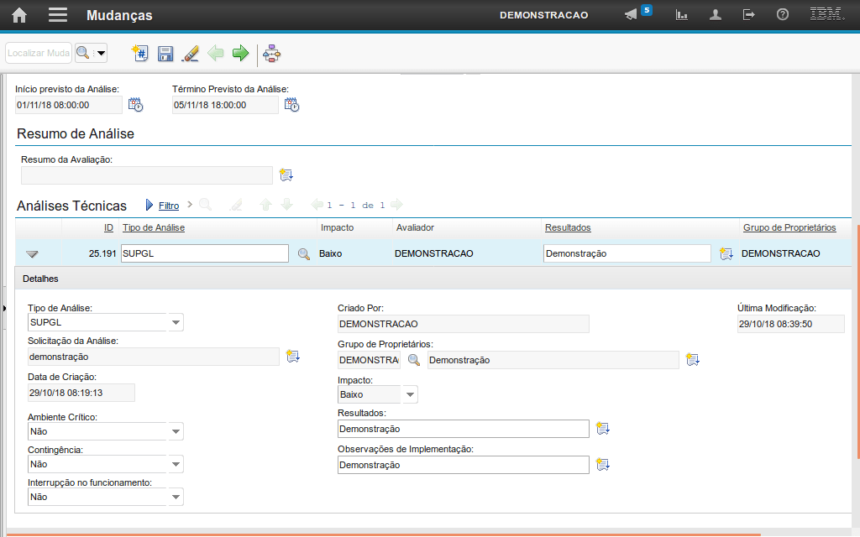This screenshot has width=860, height=537.
Task: Click the horizontal scrollbar at bottom
Action: [x=384, y=534]
